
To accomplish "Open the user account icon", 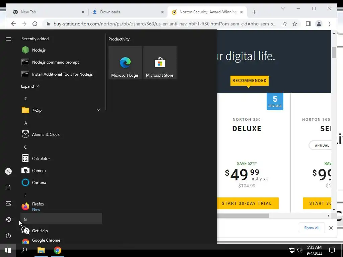I will click(8, 171).
